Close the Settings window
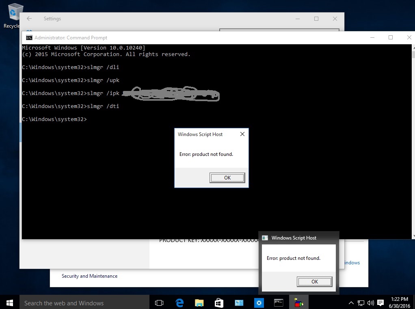 (x=335, y=19)
